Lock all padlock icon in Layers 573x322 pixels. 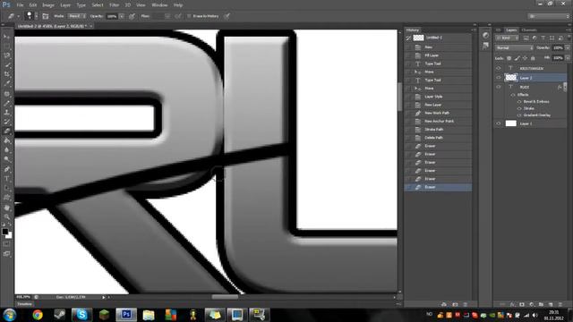[533, 58]
